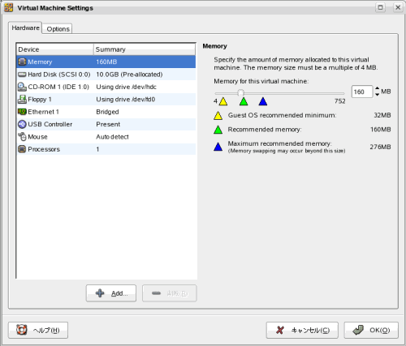Screen dimensions: 406x346
Task: Select the Memory device chip icon
Action: [22, 62]
